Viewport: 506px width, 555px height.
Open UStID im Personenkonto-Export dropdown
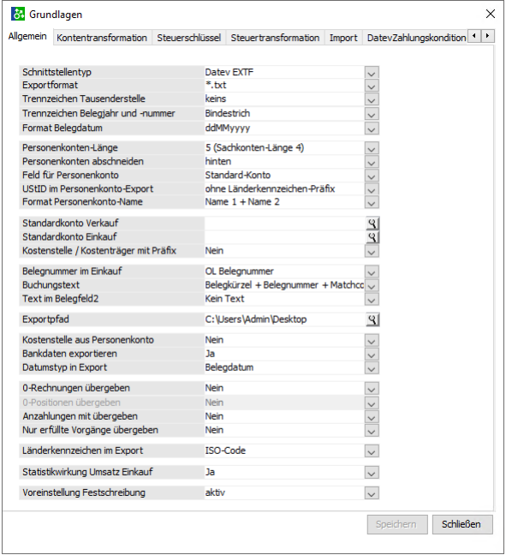pyautogui.click(x=372, y=189)
